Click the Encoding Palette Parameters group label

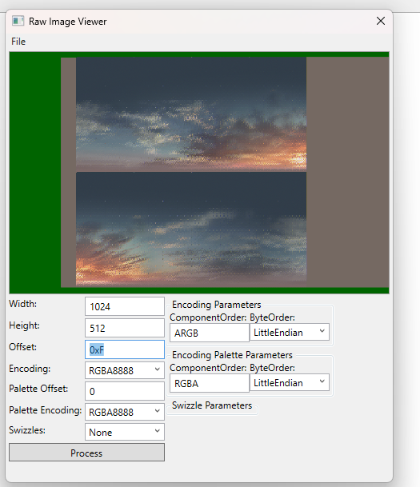click(232, 355)
